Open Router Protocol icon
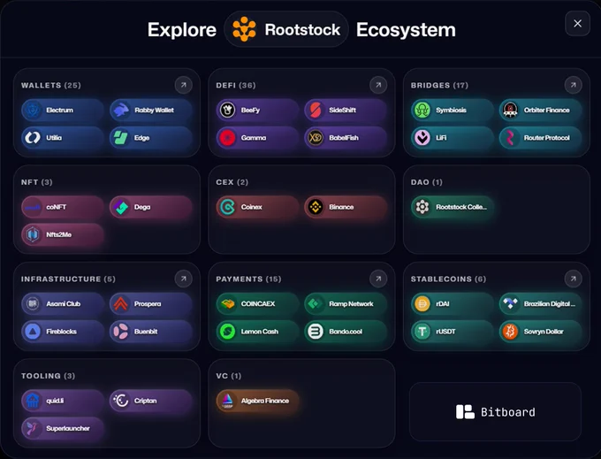Viewport: 601px width, 459px height. (x=511, y=138)
